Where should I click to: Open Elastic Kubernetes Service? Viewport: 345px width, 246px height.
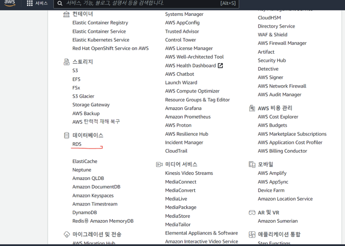pos(101,40)
